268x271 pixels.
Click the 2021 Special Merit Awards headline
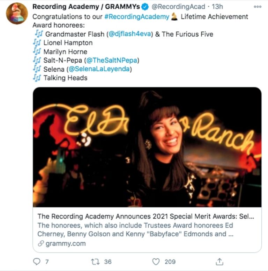click(146, 216)
